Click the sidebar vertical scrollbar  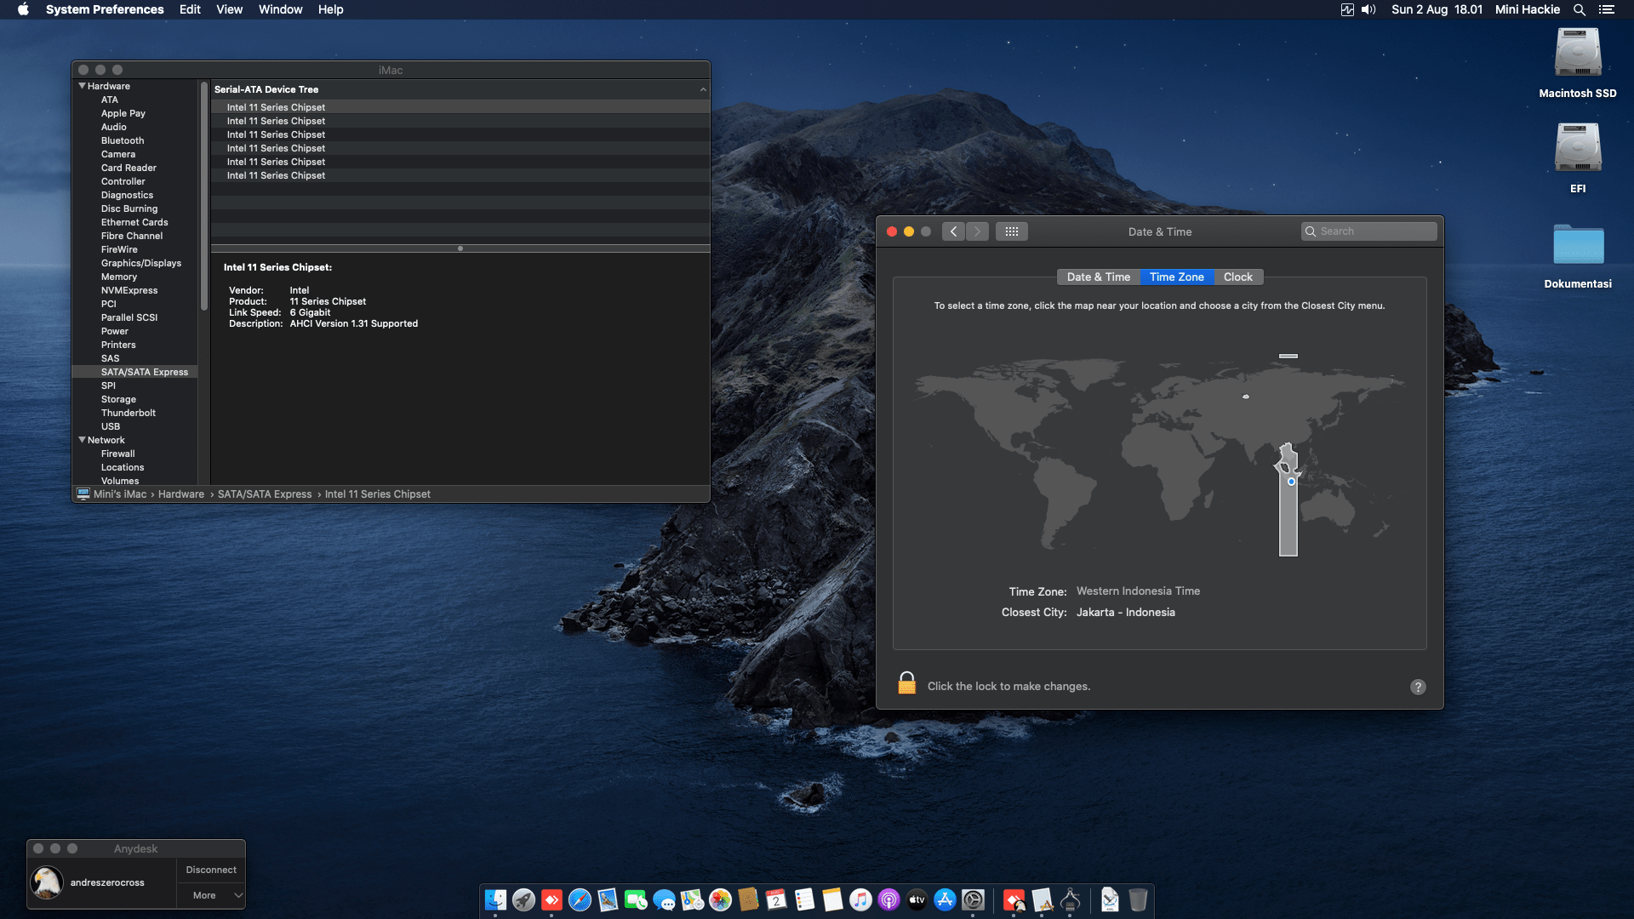click(204, 196)
